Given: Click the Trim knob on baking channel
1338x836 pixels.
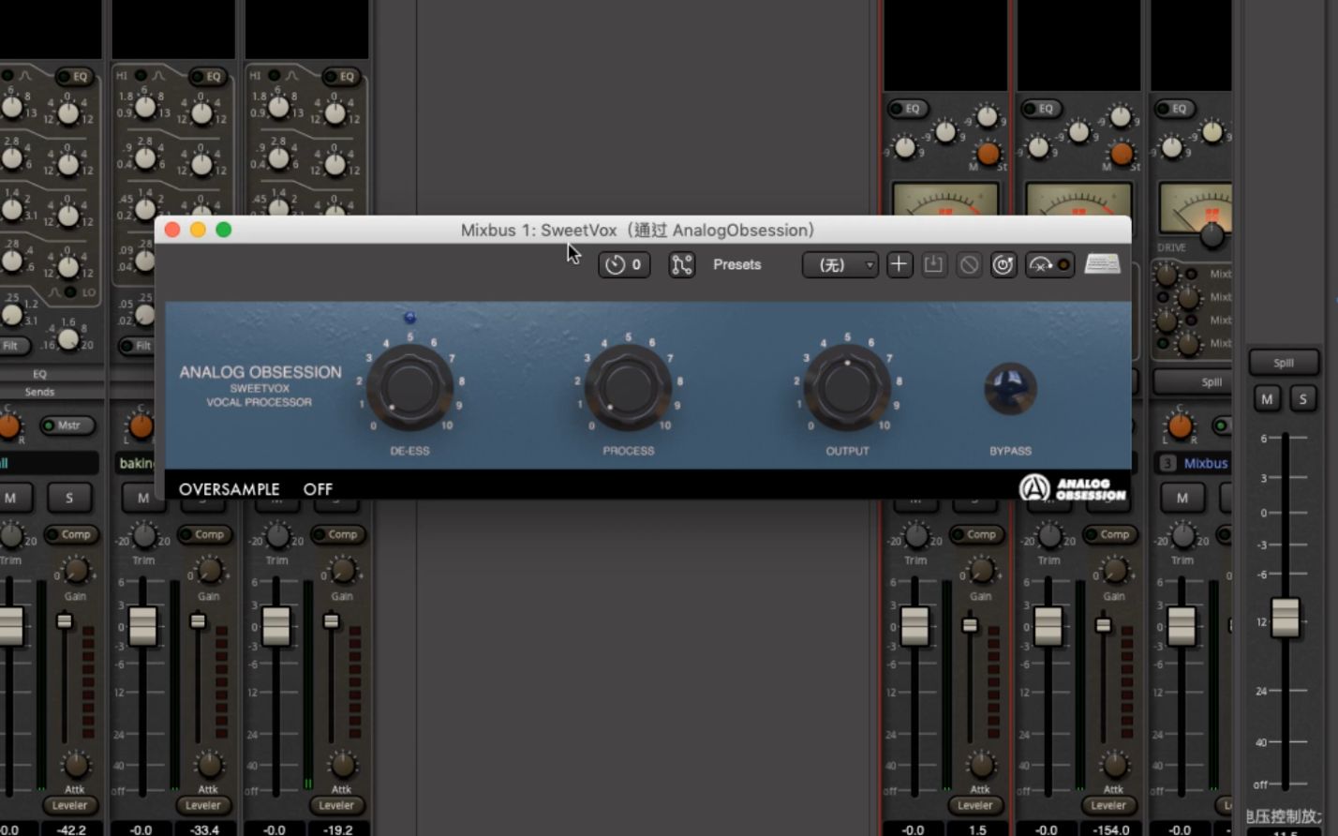Looking at the screenshot, I should [x=143, y=536].
